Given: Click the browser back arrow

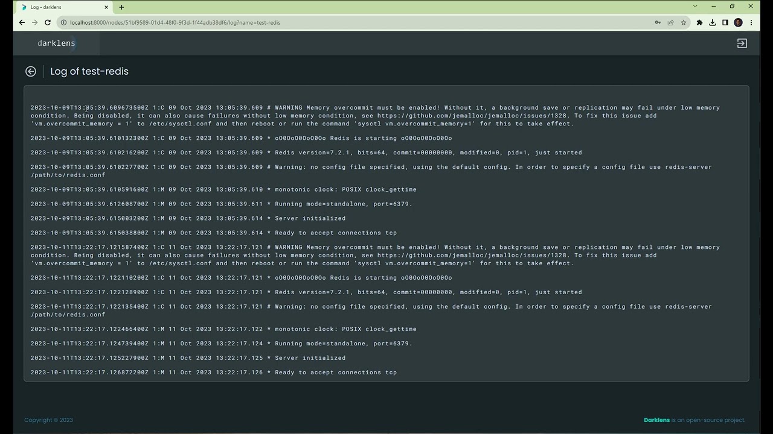Looking at the screenshot, I should [x=22, y=22].
